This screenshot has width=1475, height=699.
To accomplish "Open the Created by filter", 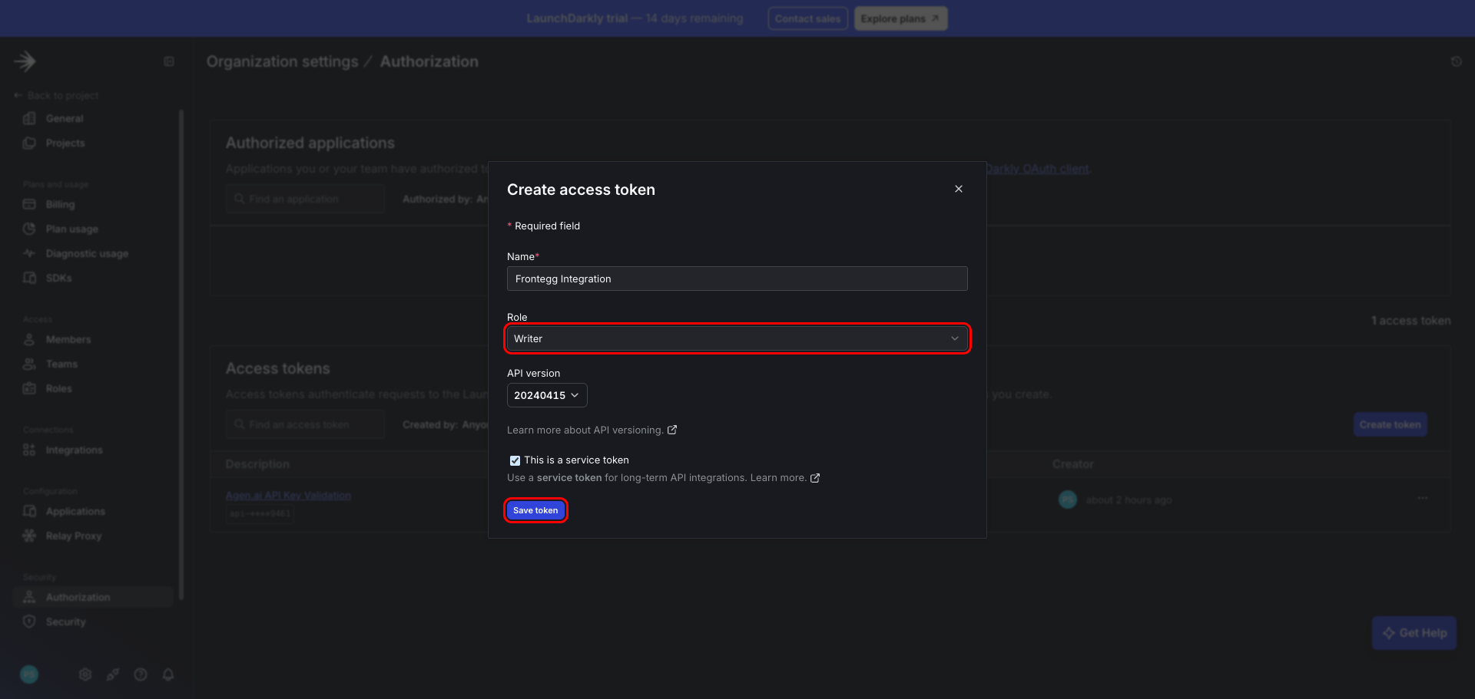I will (x=445, y=424).
